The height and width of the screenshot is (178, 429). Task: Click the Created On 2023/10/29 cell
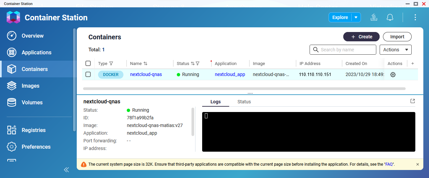[365, 74]
